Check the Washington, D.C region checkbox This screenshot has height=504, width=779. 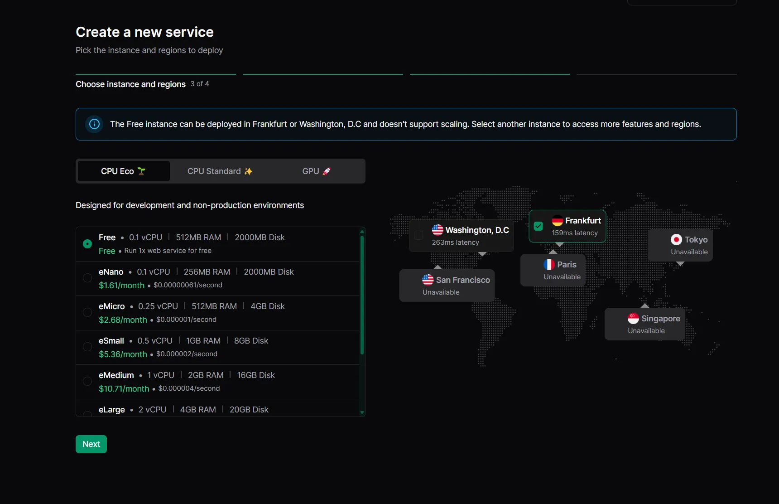[x=419, y=235]
